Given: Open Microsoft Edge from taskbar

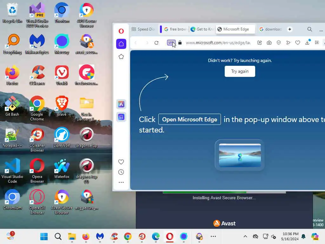Looking at the screenshot, I should click(156, 236).
